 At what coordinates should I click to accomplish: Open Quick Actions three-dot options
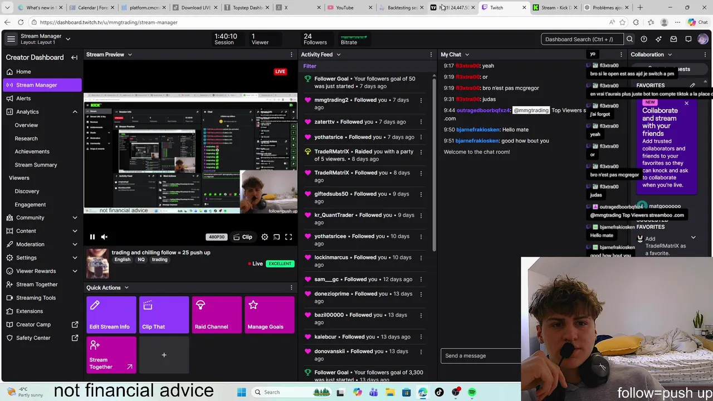click(x=291, y=287)
